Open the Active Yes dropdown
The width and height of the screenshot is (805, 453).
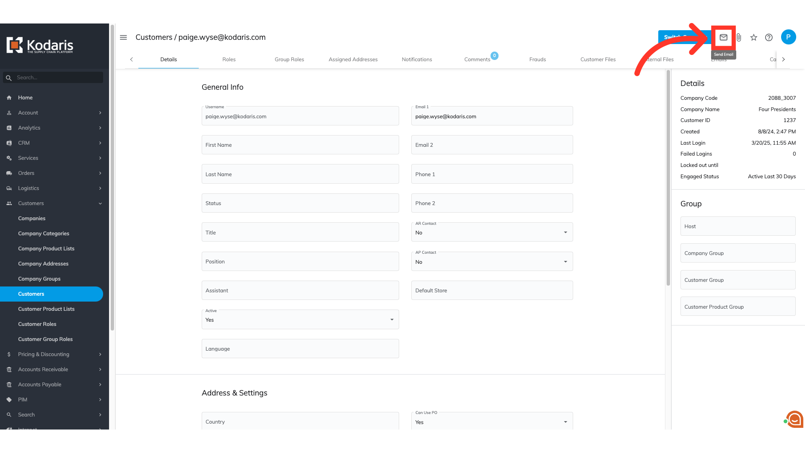point(300,320)
